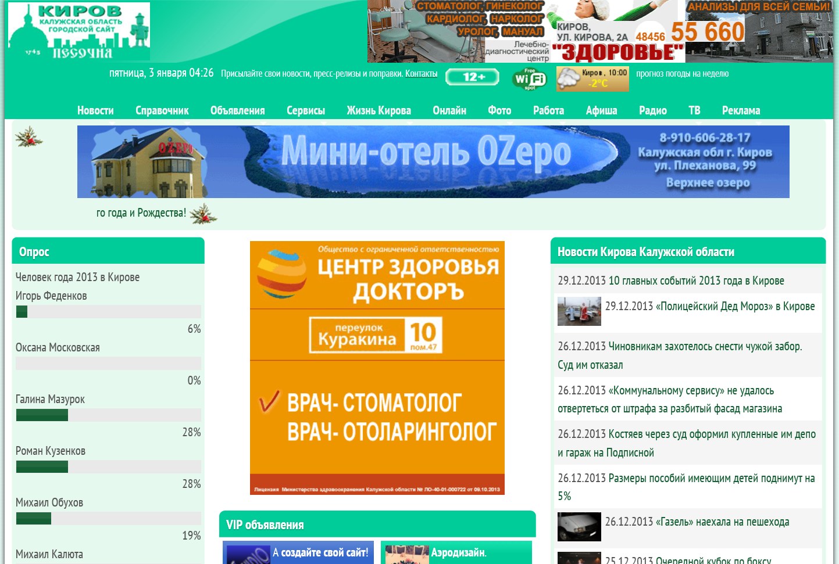
Task: Open the Новости menu item
Action: [95, 110]
